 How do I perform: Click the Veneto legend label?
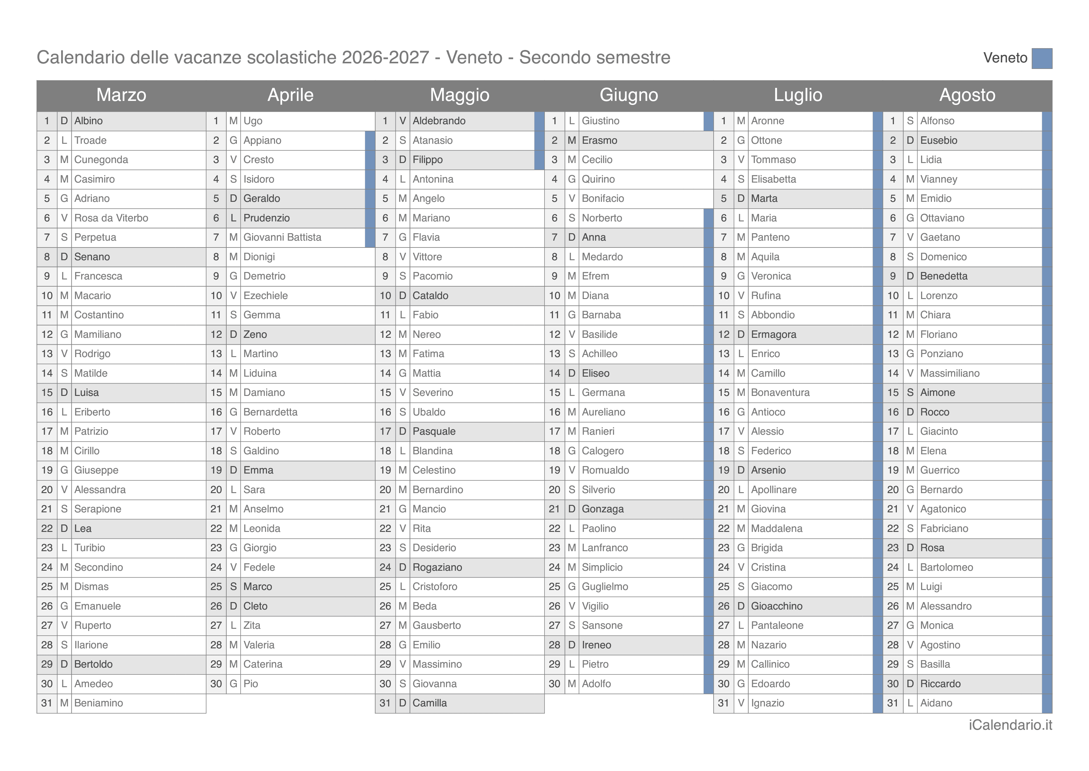(1005, 58)
